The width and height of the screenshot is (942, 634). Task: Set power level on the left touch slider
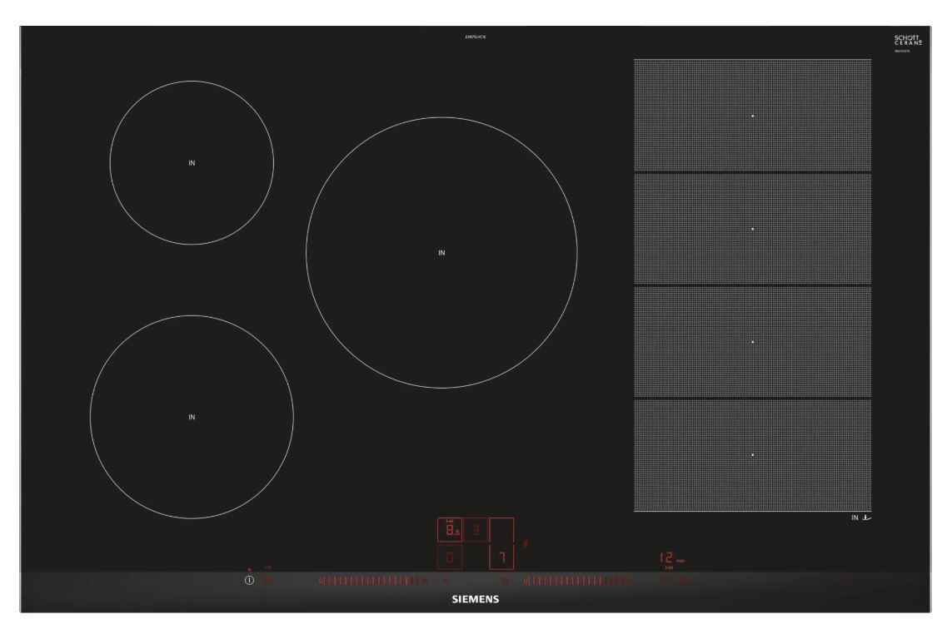click(374, 581)
